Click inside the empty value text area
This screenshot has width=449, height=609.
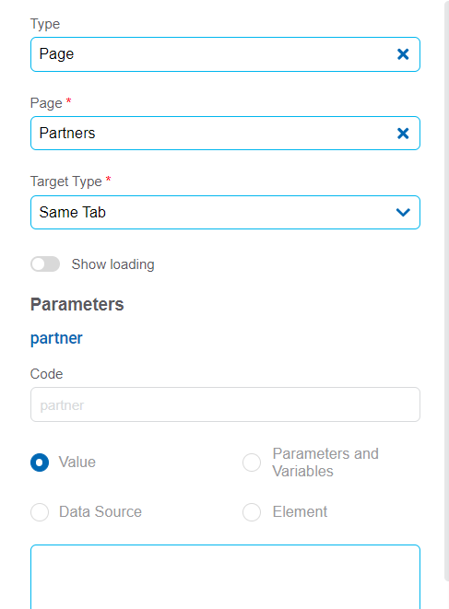click(225, 577)
